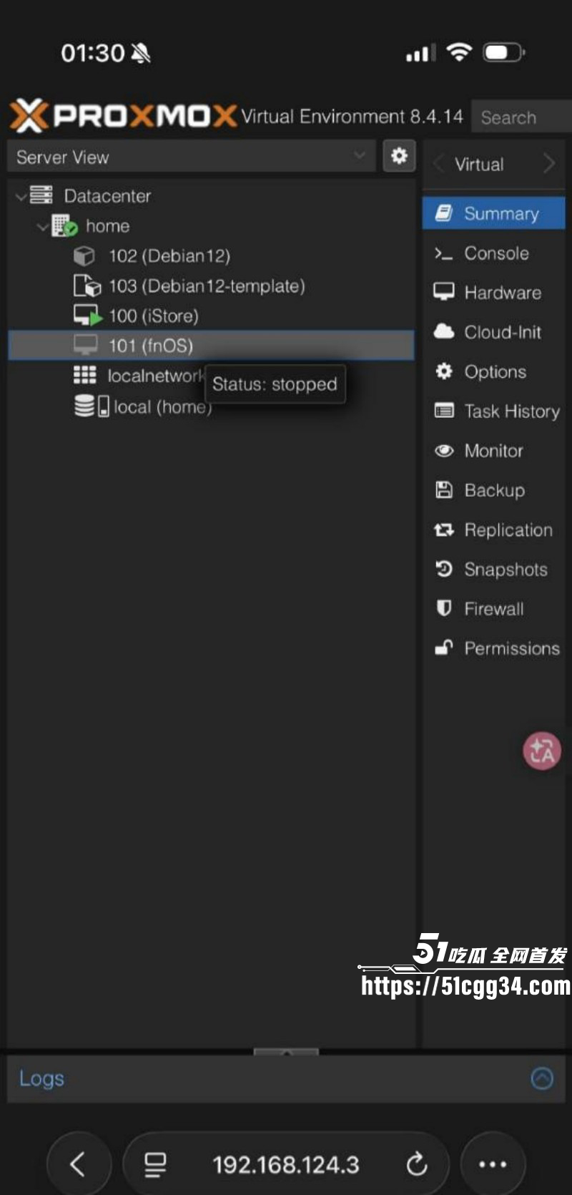Image resolution: width=572 pixels, height=1195 pixels.
Task: Tap the pink translate floating button
Action: coord(542,751)
